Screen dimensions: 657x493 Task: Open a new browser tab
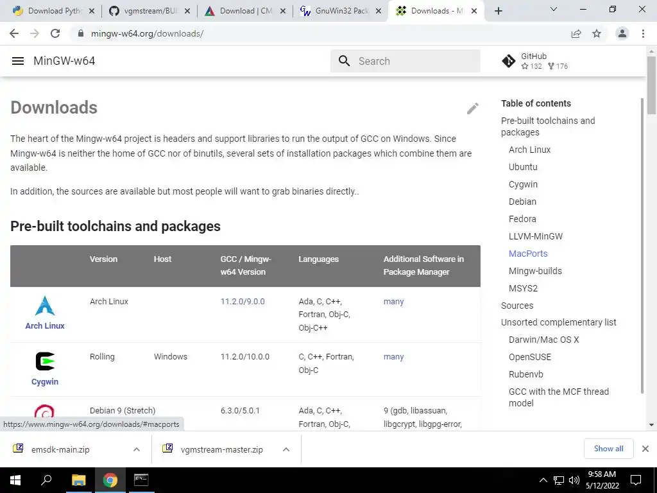(x=498, y=11)
